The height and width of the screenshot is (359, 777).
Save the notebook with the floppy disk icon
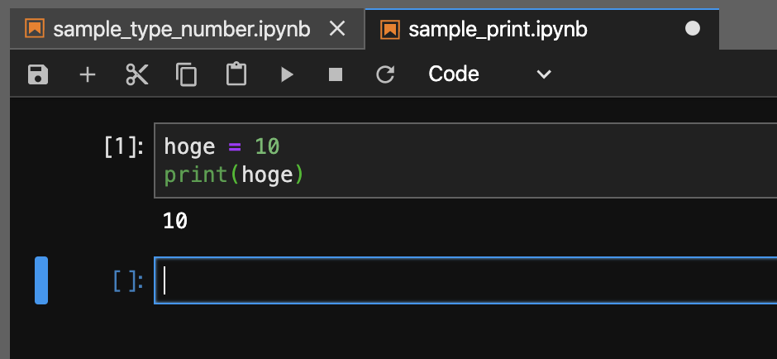click(38, 75)
